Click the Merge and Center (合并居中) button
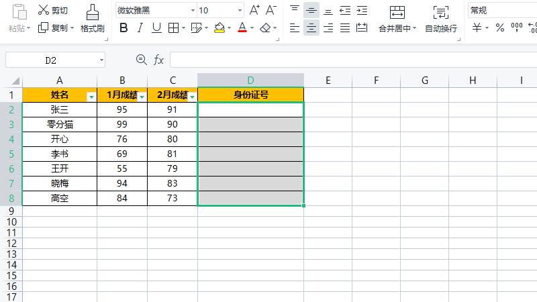The width and height of the screenshot is (537, 302). 397,19
